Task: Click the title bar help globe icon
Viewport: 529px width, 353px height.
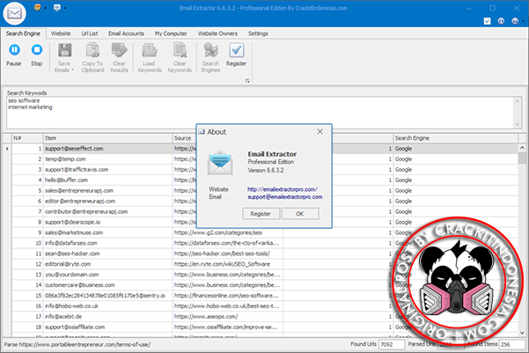Action: 515,21
